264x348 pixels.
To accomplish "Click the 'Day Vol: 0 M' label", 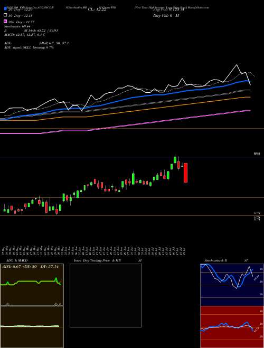I will point(166,16).
